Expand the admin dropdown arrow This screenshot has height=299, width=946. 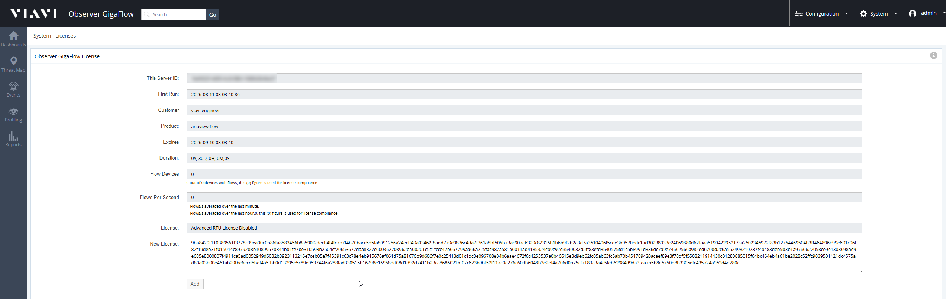click(944, 13)
